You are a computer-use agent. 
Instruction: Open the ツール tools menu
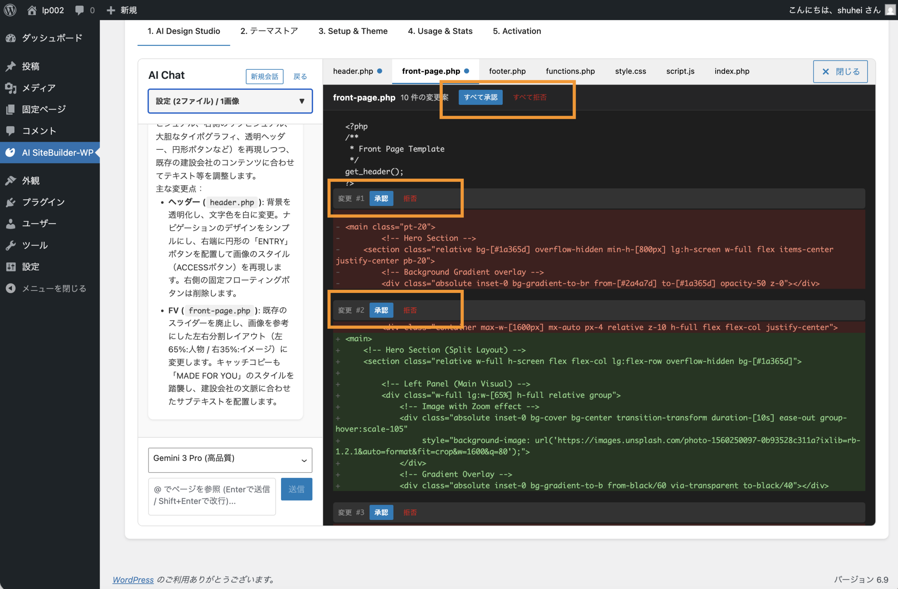pos(35,245)
